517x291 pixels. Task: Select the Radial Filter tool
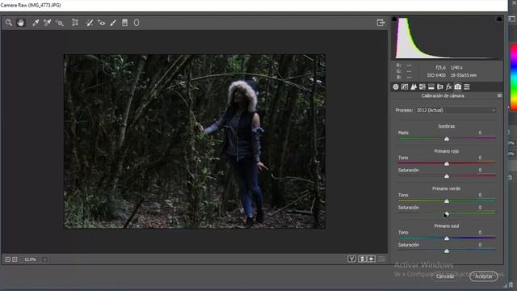click(x=137, y=23)
